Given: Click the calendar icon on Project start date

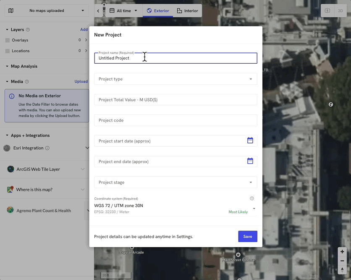Looking at the screenshot, I should coord(250,141).
